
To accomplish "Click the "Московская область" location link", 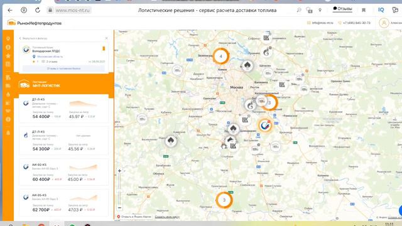I will click(x=50, y=56).
